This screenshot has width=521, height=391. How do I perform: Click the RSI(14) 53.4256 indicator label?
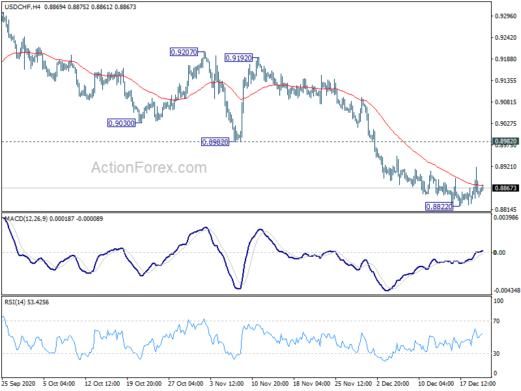coord(27,302)
